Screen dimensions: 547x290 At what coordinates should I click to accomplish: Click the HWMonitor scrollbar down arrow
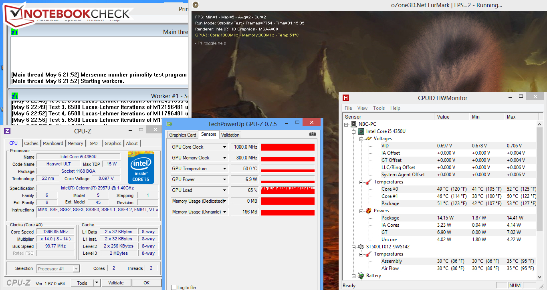tap(540, 276)
